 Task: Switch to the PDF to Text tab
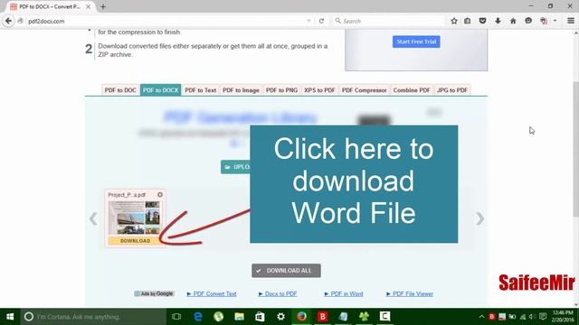coord(201,90)
